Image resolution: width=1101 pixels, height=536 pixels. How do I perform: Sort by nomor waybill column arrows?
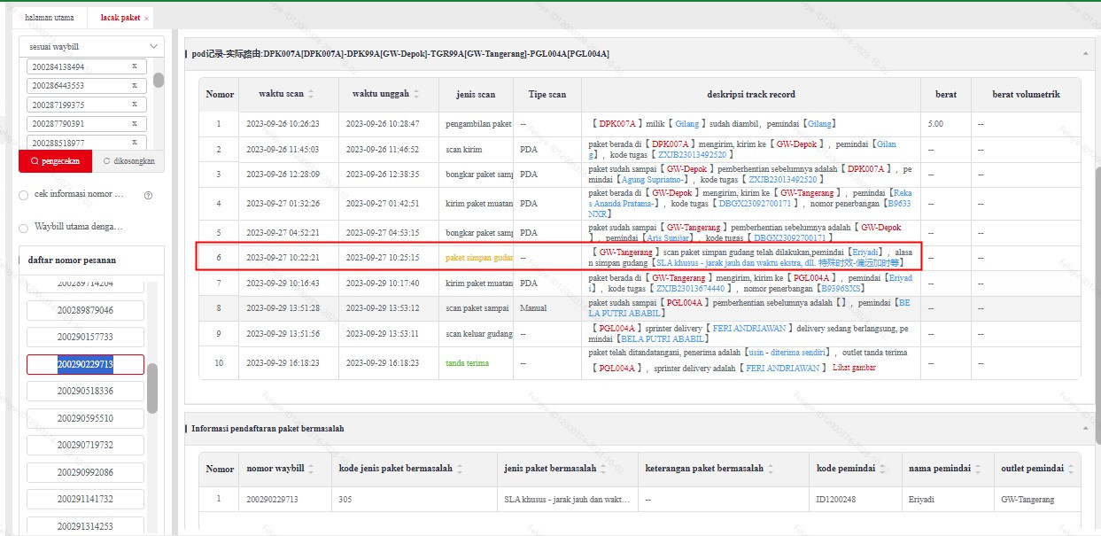pos(312,469)
